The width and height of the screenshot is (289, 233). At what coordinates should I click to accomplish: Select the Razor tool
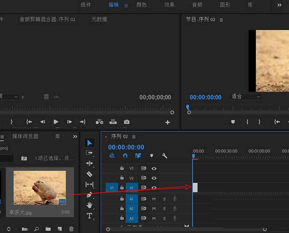[89, 174]
